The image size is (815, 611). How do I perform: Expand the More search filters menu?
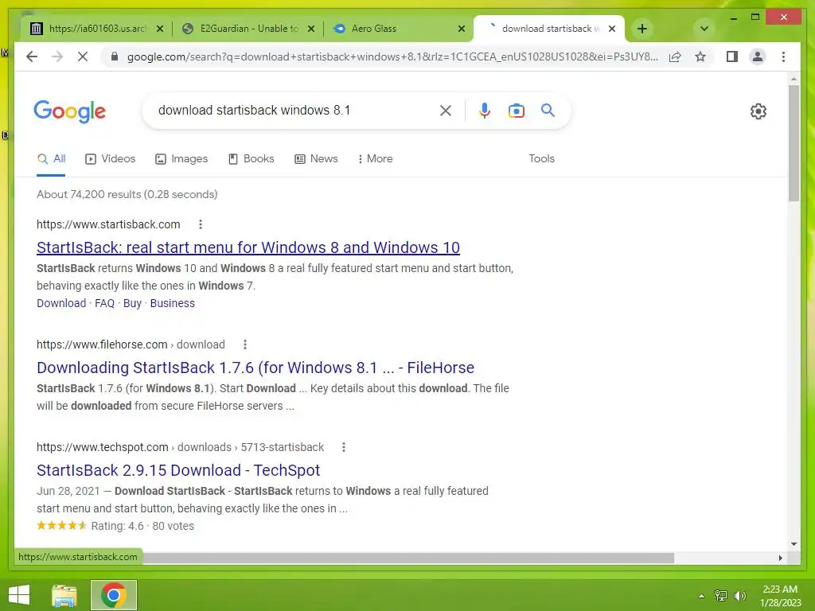(x=375, y=159)
